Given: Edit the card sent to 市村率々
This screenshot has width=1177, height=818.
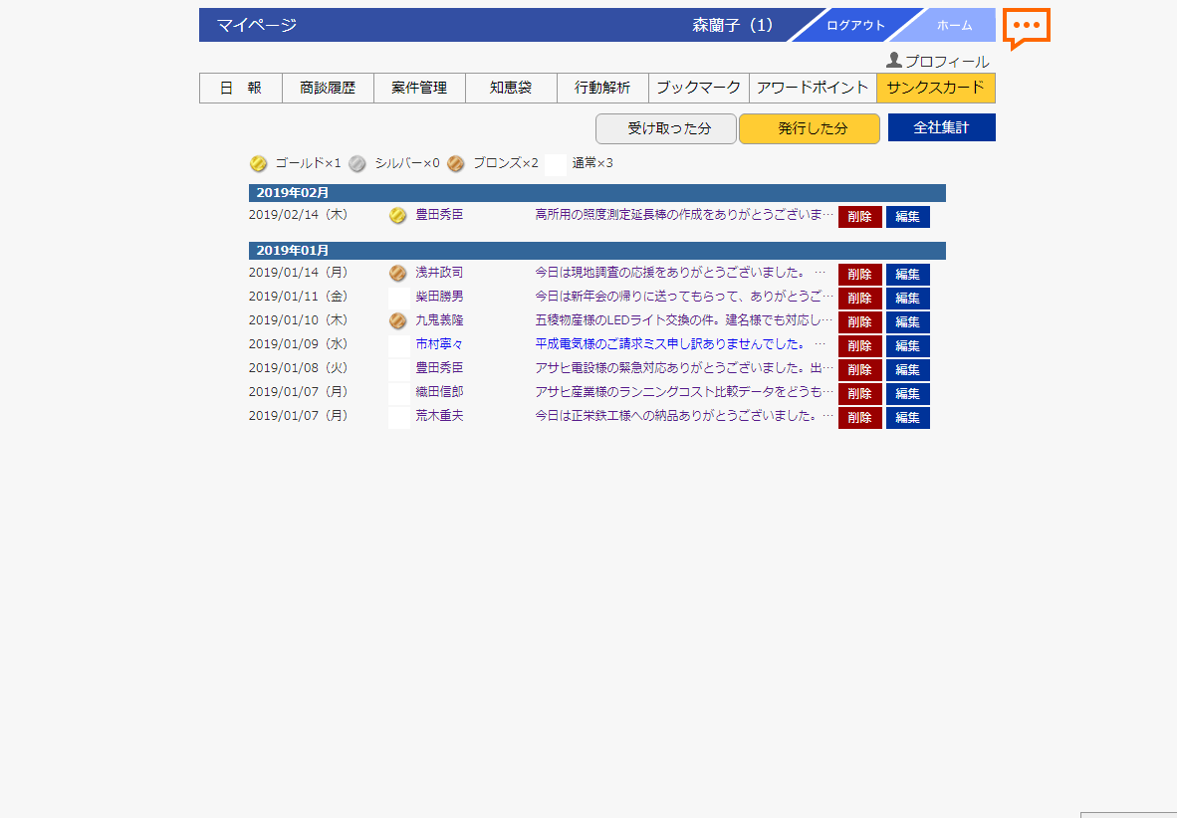Looking at the screenshot, I should [x=907, y=346].
